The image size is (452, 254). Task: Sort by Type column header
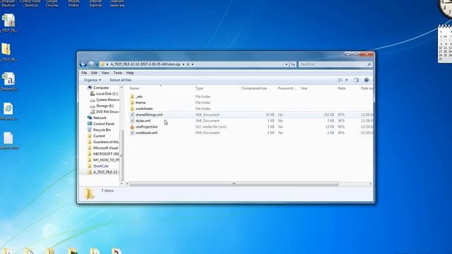point(199,88)
